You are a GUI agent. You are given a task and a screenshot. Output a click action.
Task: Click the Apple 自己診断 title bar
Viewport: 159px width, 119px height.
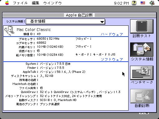pyautogui.click(x=79, y=15)
